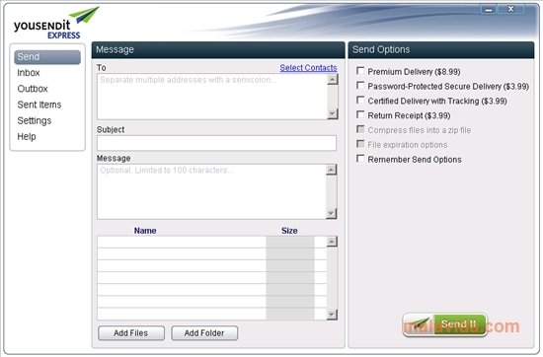Minimize the YouSendIt Express window
543x357 pixels.
pyautogui.click(x=489, y=9)
